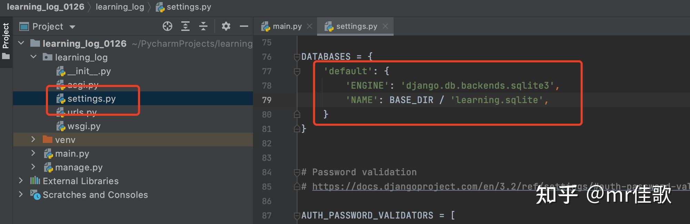Screen dimensions: 690x224
Task: Close the settings.py editor tab
Action: (385, 26)
